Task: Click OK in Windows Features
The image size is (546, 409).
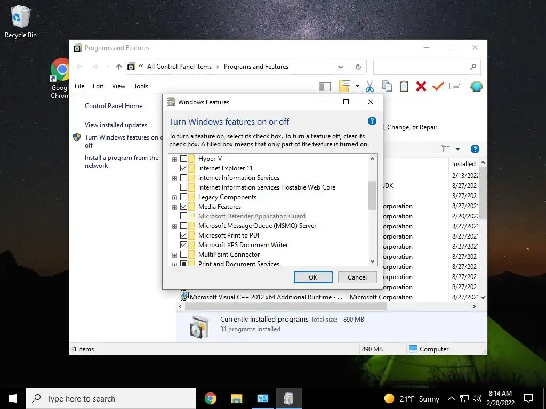Action: [x=313, y=277]
